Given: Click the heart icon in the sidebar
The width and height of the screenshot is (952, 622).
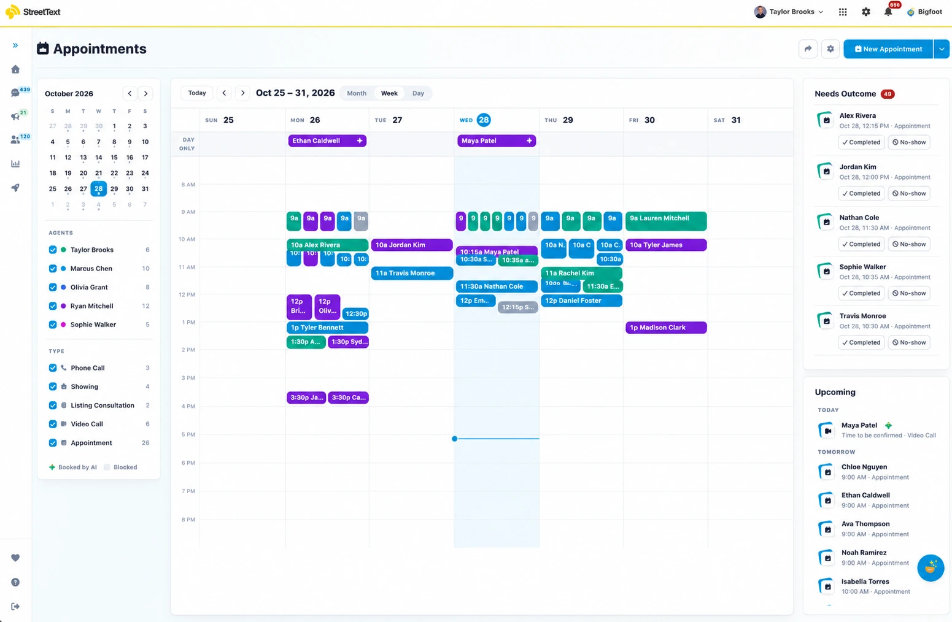Looking at the screenshot, I should [15, 558].
